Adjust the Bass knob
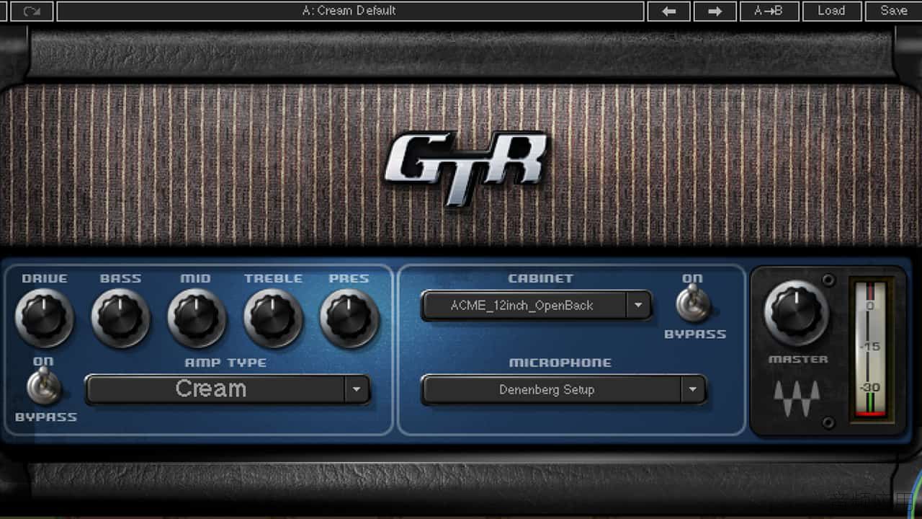Screen dimensions: 922x519 [x=121, y=317]
